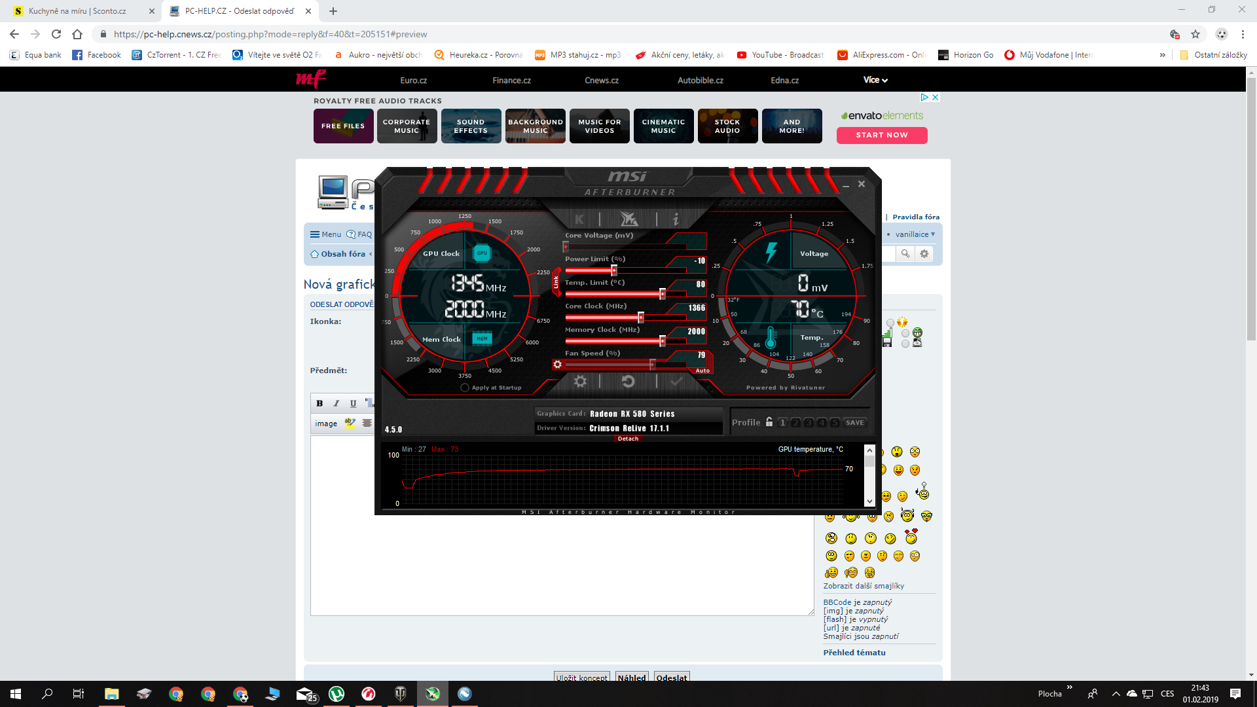
Task: Open Afterburner settings gear icon
Action: [x=580, y=382]
